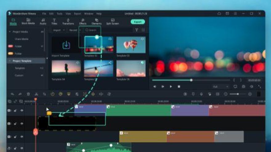Click the link icon beside the timeline ruler
Screen dimensions: 271x152
15,102
